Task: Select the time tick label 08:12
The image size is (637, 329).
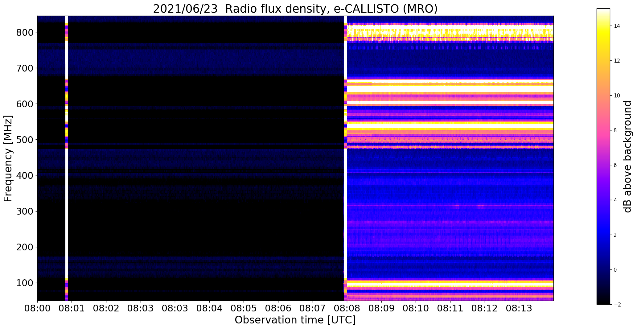Action: click(485, 308)
